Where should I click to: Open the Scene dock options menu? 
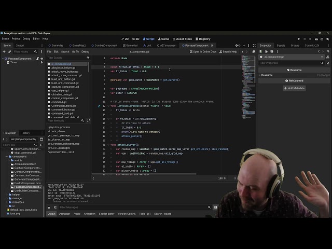click(42, 46)
